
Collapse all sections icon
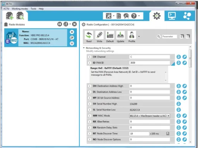click(x=188, y=37)
